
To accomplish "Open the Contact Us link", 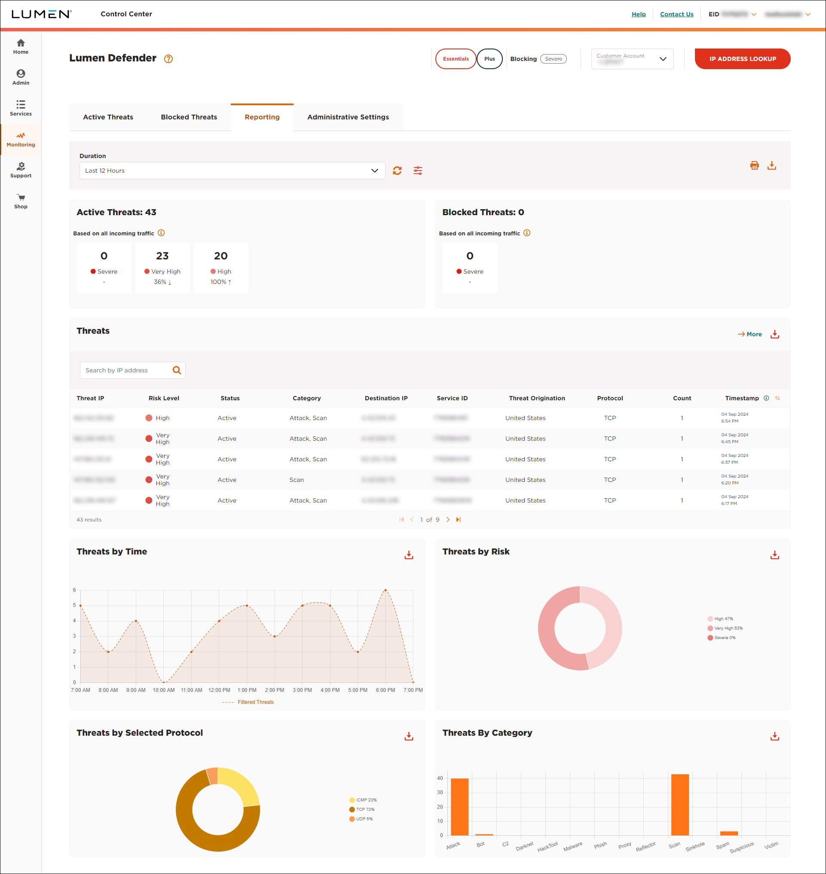I will click(x=677, y=15).
